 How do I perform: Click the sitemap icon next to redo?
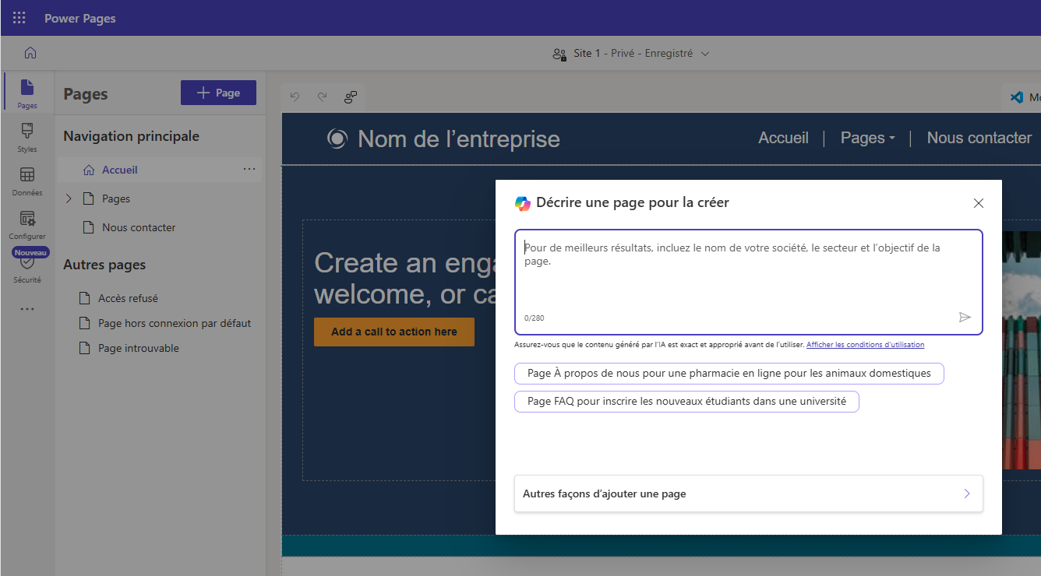point(351,97)
